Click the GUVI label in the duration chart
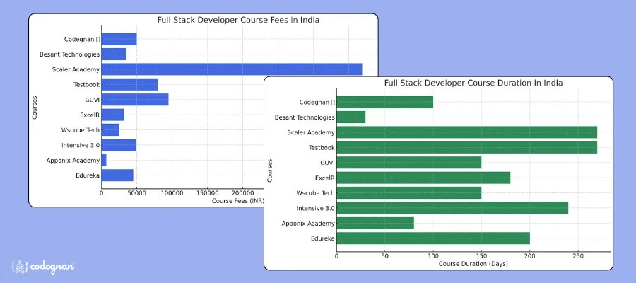Screen dimensions: 636x283 pos(327,163)
